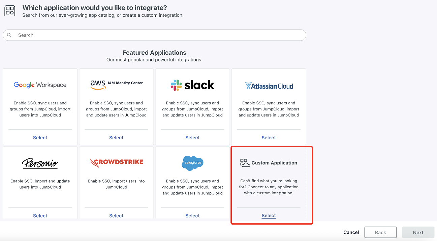Viewport: 437px width, 241px height.
Task: Click the Personio logo
Action: [40, 163]
